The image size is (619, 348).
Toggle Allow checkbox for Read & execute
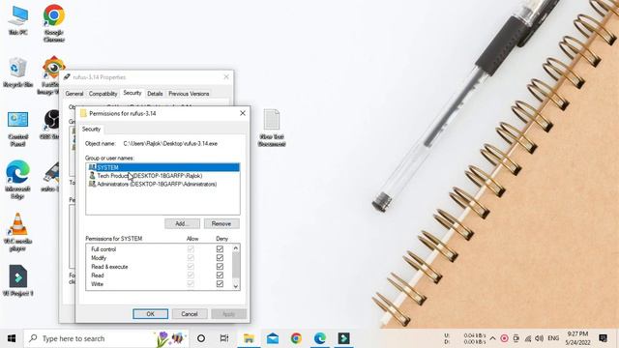coord(191,267)
